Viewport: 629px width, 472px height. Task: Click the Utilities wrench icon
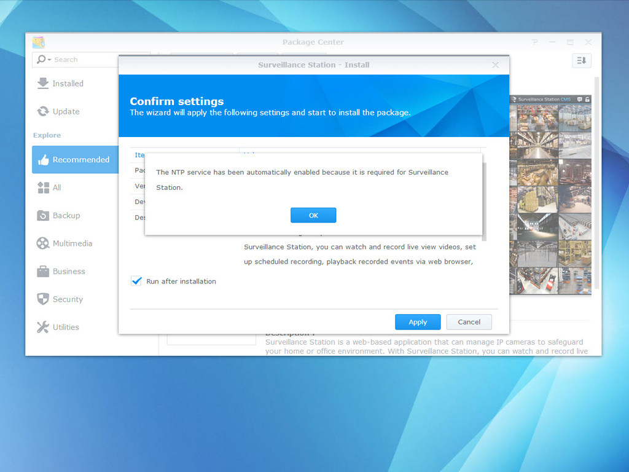click(x=43, y=327)
